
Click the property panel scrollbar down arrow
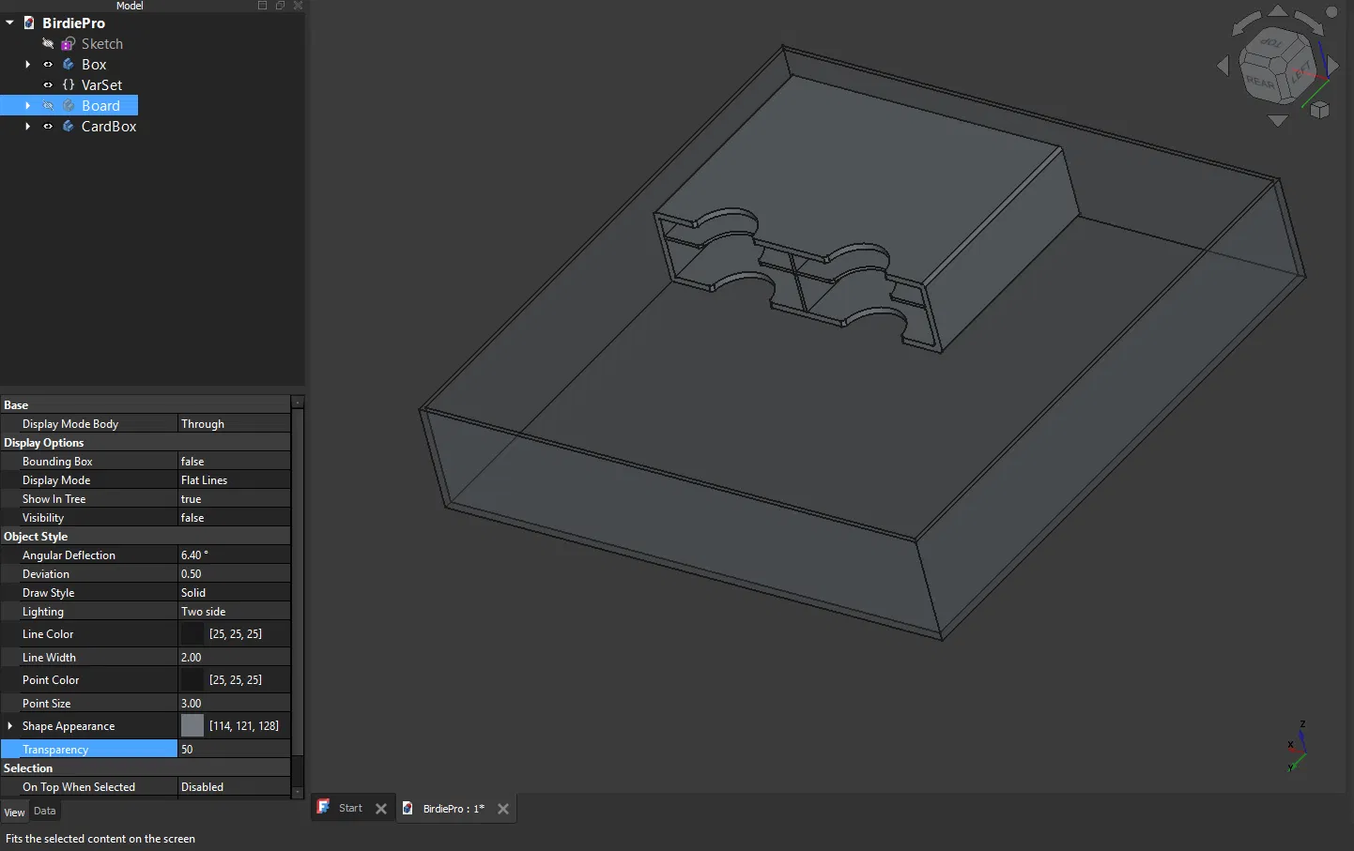click(298, 793)
